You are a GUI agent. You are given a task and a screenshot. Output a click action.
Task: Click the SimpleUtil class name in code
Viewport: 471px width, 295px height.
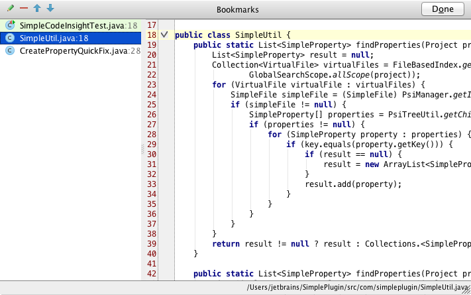[258, 35]
